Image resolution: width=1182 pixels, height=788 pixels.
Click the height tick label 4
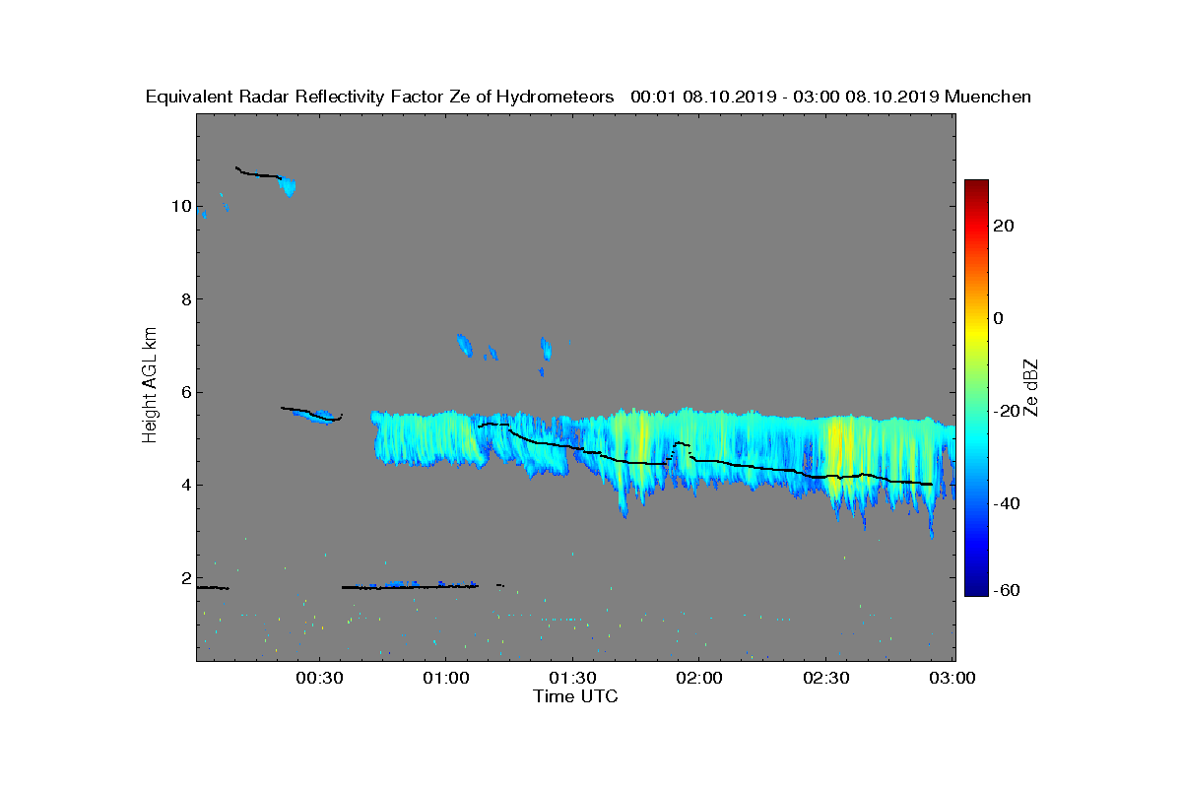click(184, 485)
